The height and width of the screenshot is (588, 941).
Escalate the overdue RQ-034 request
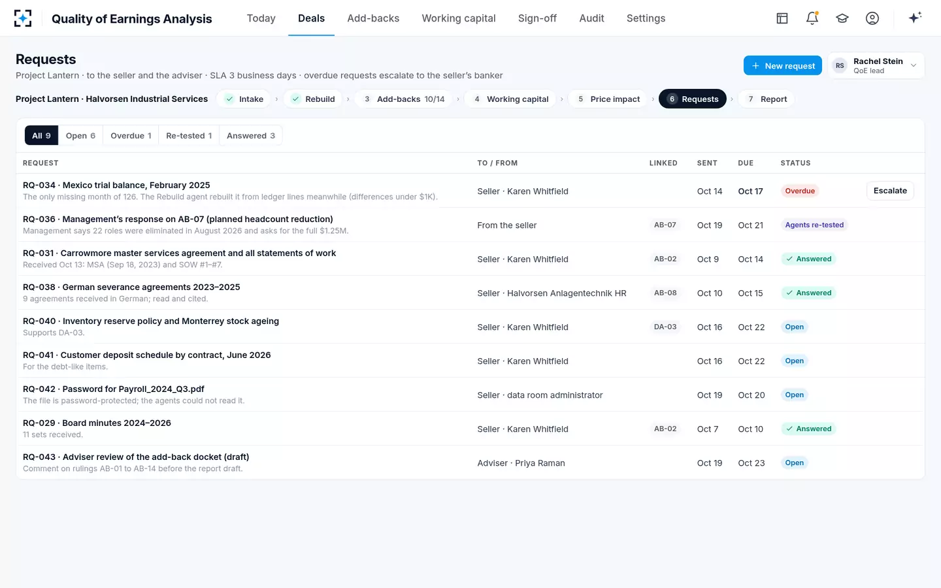(x=890, y=191)
